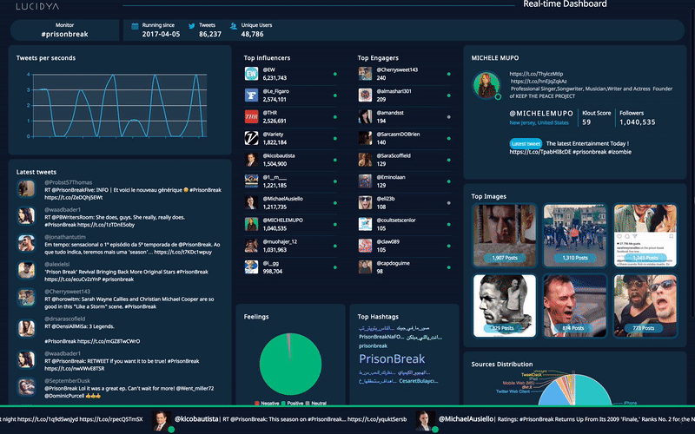The image size is (695, 434).
Task: Open @MICHELEMUPO avatar in Top influencers
Action: pos(251,224)
